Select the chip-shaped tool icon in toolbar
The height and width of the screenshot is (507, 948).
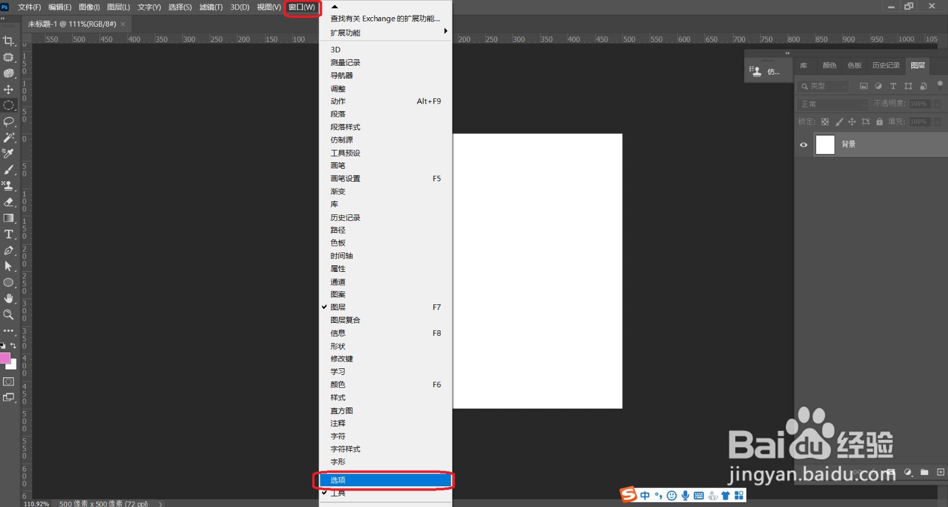(8, 57)
